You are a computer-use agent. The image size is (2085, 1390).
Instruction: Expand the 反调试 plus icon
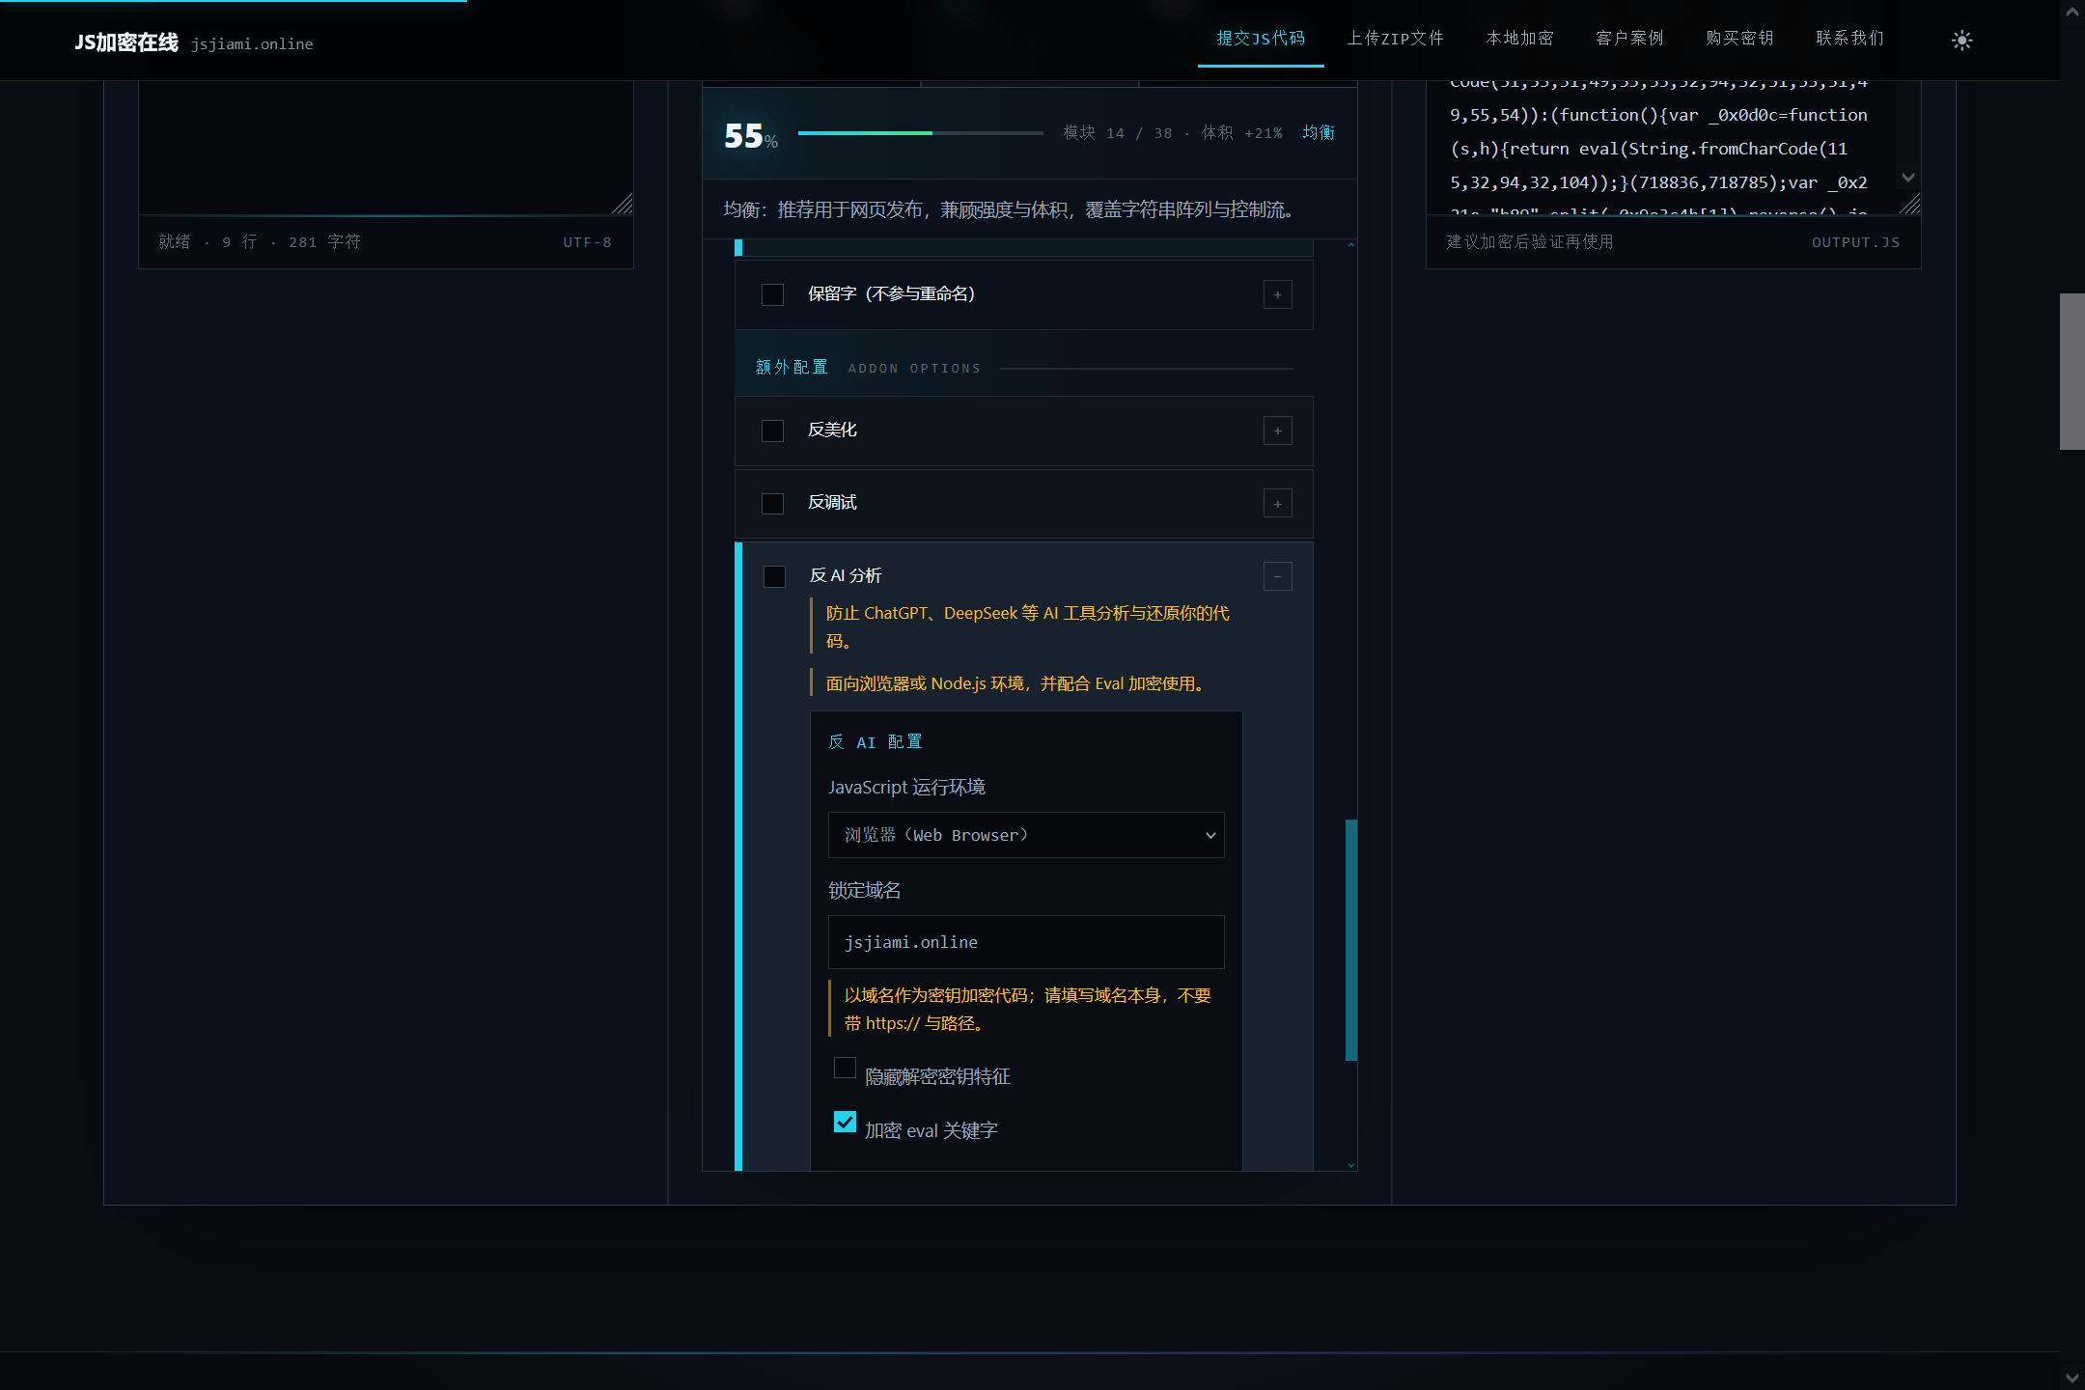pos(1277,504)
